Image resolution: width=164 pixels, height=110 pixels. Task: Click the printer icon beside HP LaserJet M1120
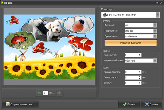click(x=105, y=15)
